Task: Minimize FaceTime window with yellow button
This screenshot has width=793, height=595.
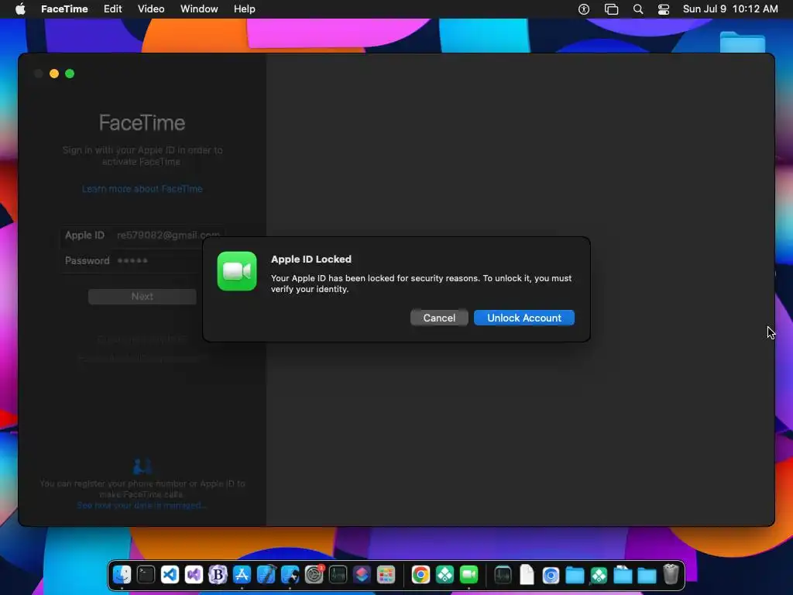Action: point(54,74)
